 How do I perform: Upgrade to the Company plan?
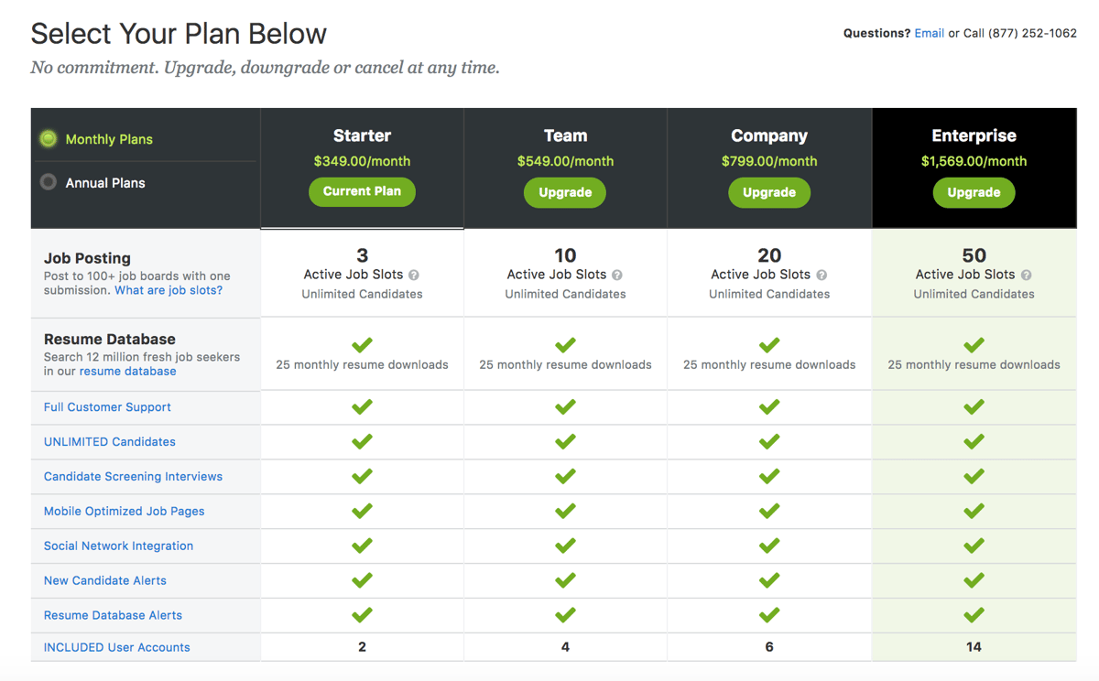[769, 192]
